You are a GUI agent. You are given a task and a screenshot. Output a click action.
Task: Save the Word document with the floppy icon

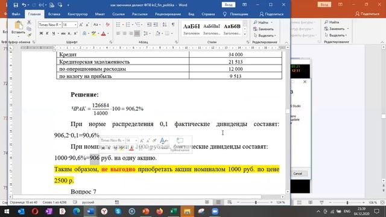click(x=16, y=5)
